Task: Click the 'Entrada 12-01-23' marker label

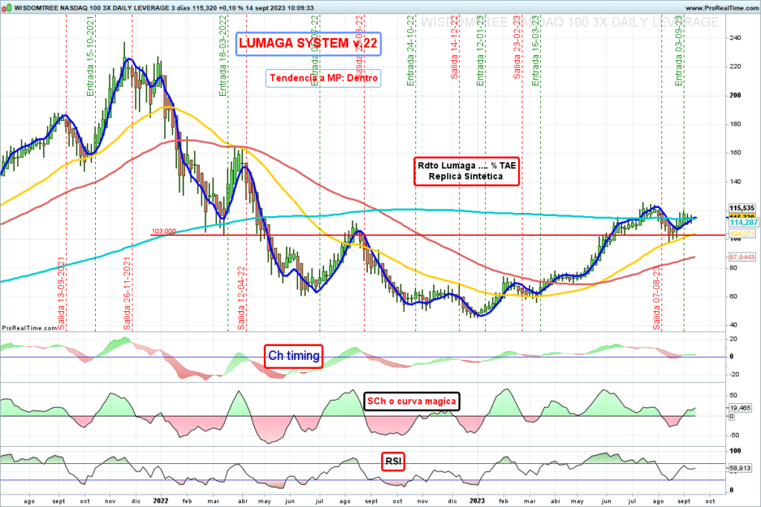Action: [x=481, y=50]
